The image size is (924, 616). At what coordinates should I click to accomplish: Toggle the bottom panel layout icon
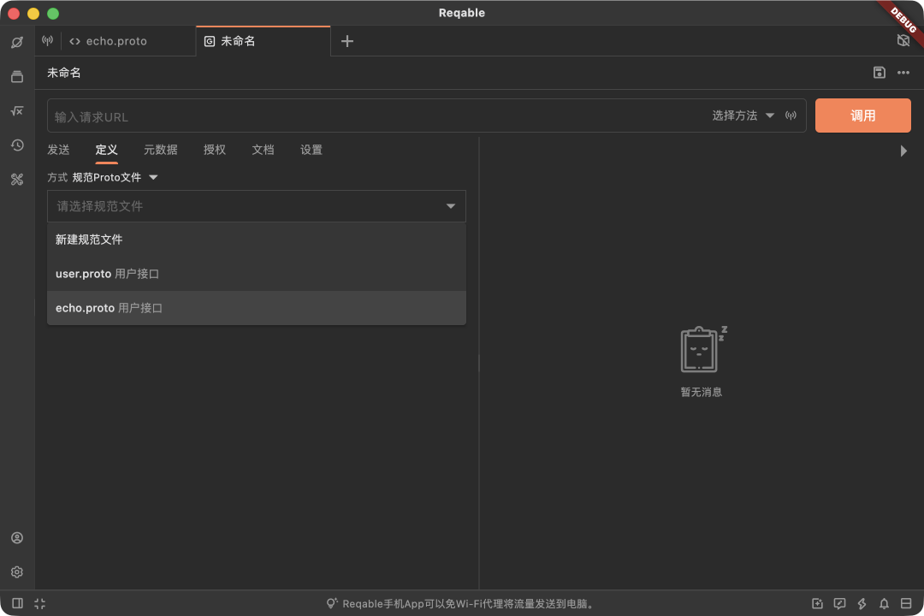906,603
